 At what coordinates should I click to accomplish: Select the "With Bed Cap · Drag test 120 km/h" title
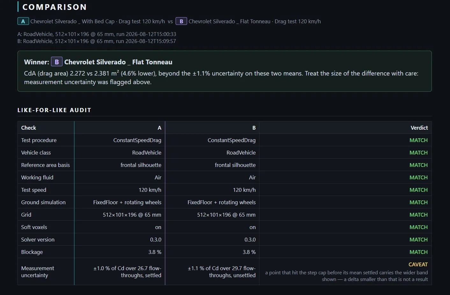click(x=98, y=21)
